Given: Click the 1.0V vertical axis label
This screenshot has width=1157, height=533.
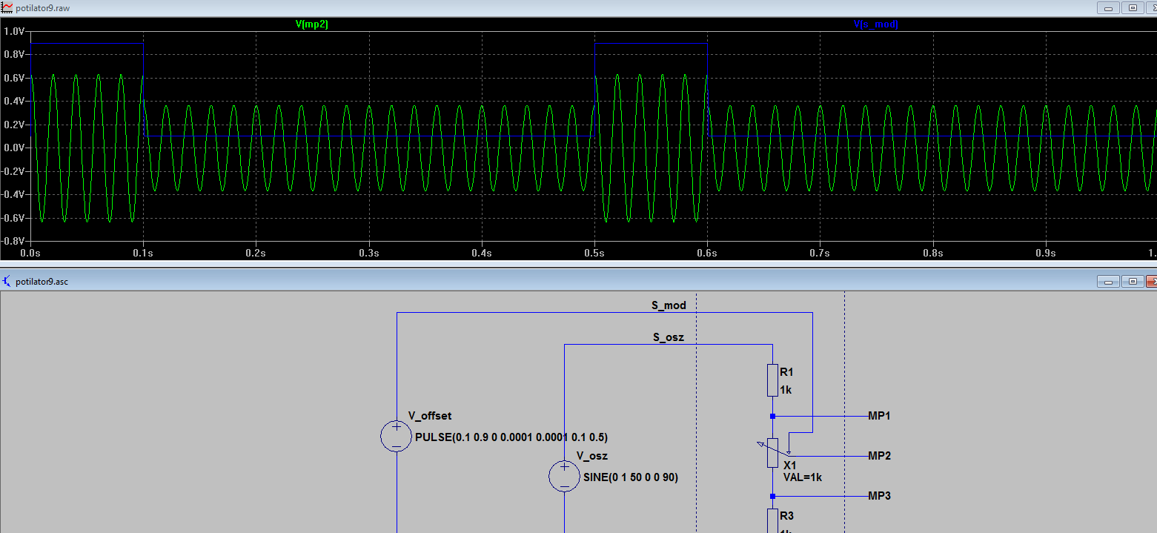Looking at the screenshot, I should point(15,31).
